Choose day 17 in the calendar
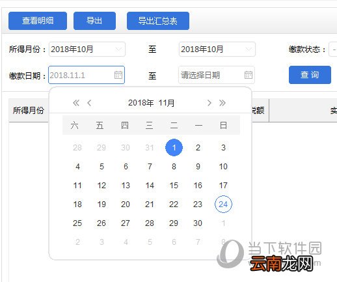The image size is (337, 282). tap(223, 186)
